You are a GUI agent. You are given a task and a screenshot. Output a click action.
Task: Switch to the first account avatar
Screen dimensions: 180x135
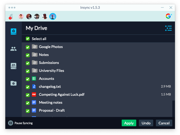21,16
